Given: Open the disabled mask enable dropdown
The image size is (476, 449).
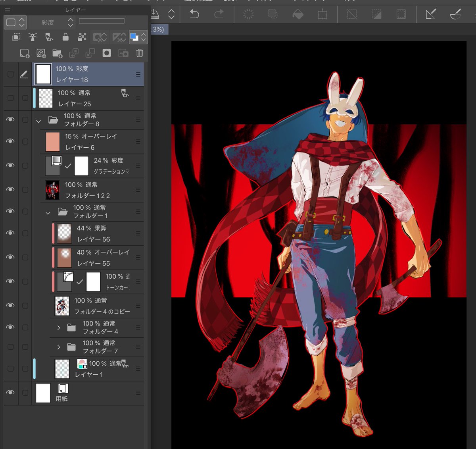Looking at the screenshot, I should (x=100, y=37).
